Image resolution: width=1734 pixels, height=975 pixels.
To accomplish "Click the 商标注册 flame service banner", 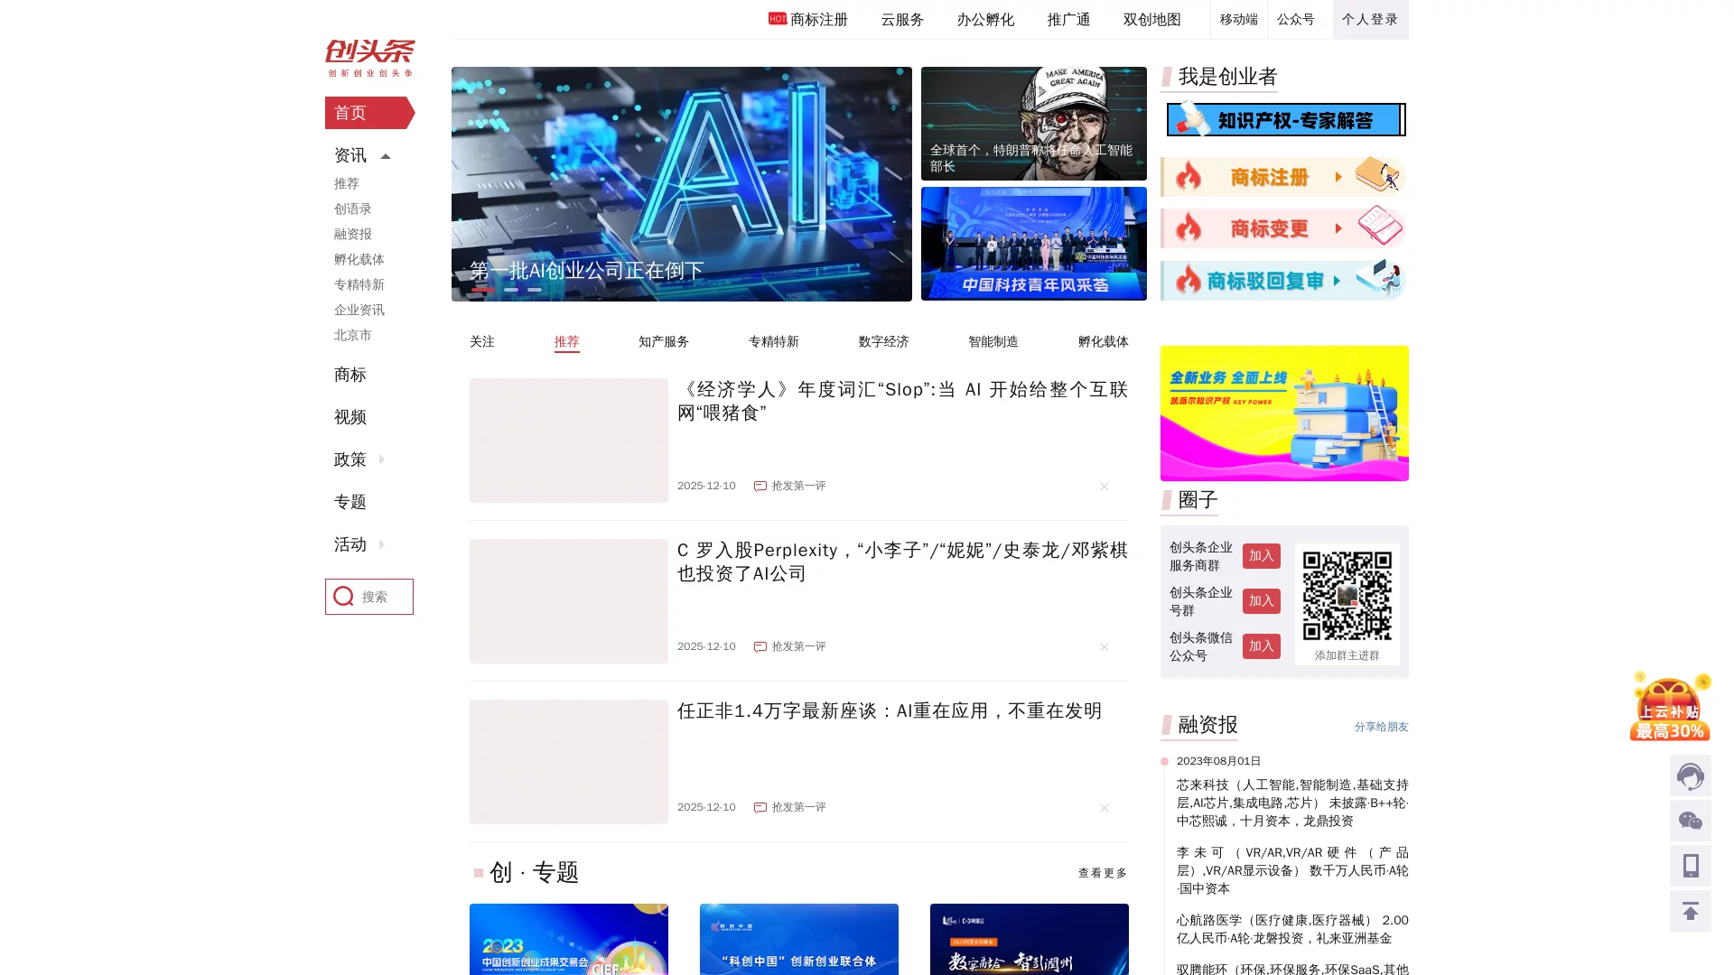I will click(x=1282, y=177).
